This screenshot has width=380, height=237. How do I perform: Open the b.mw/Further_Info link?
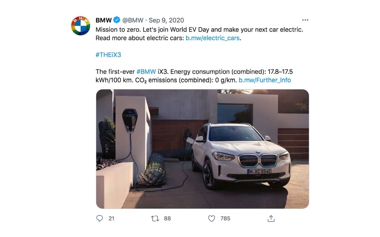(265, 80)
